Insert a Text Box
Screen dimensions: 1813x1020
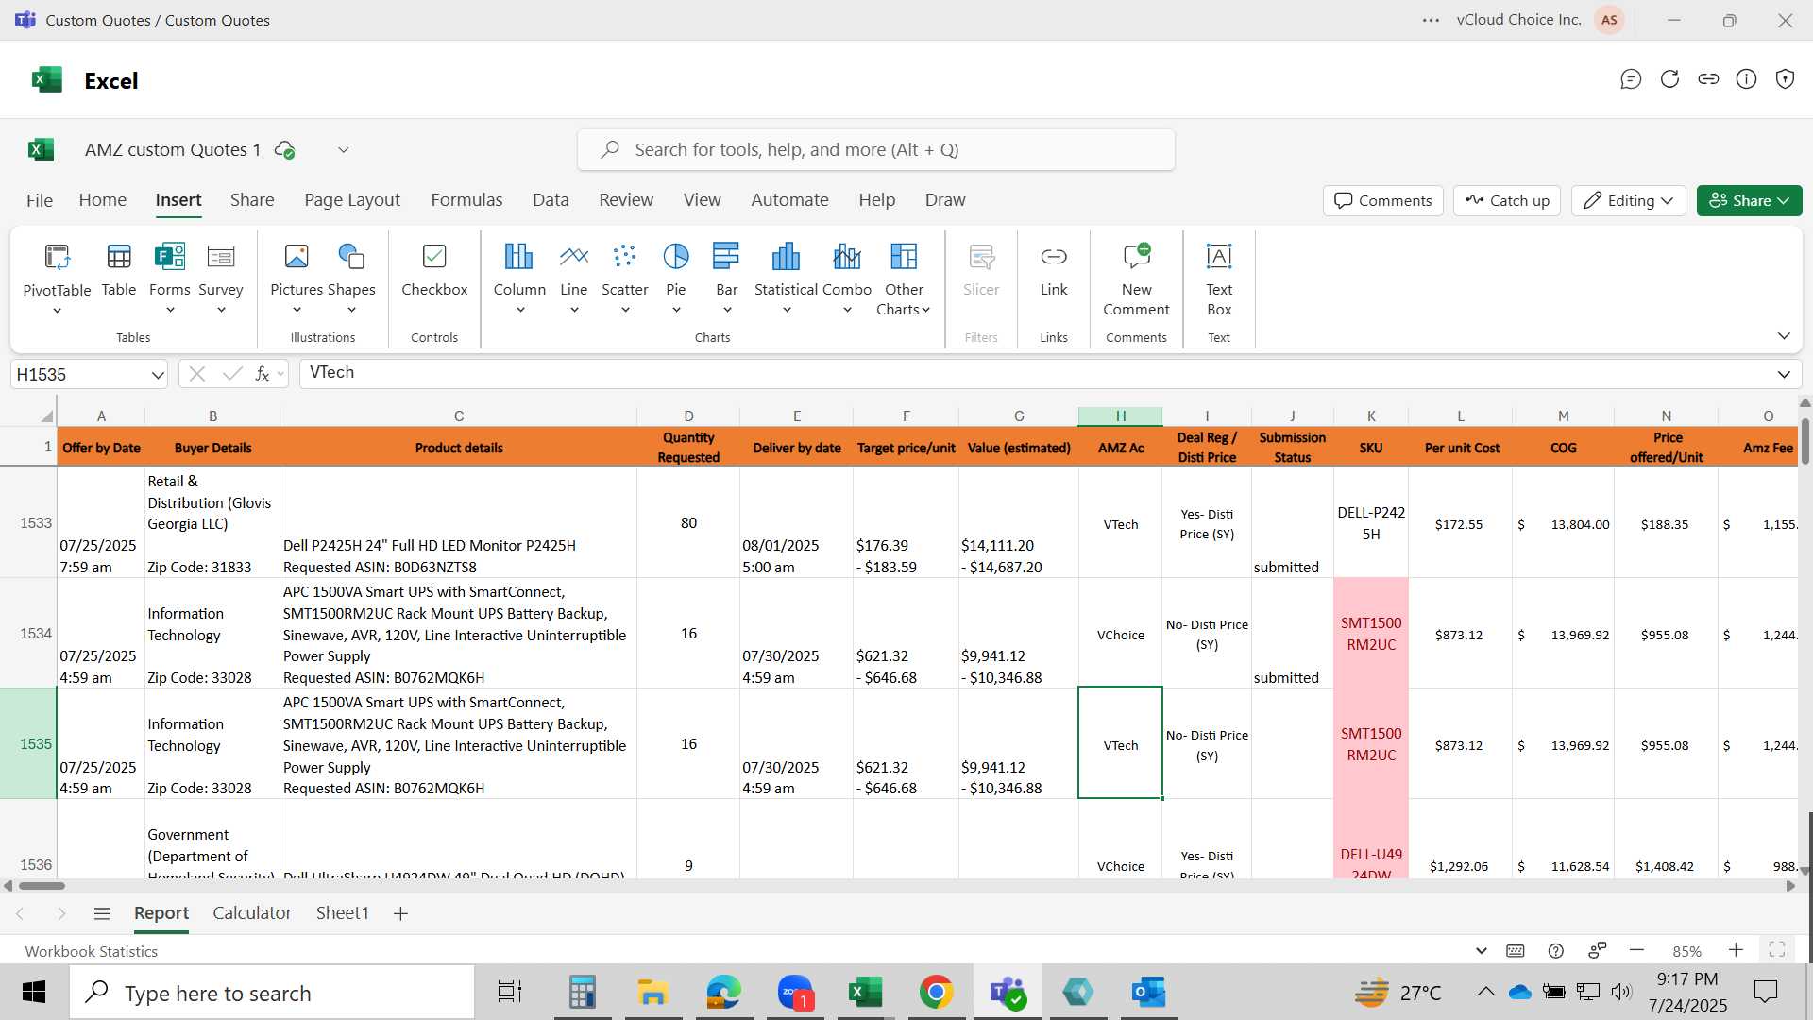[1219, 279]
